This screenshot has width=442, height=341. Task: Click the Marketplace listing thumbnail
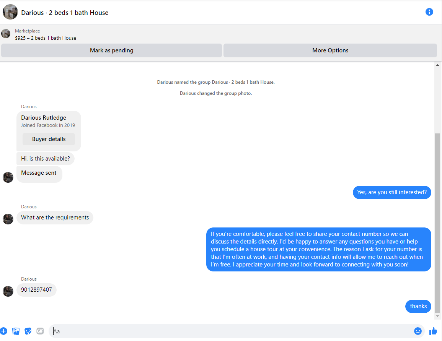click(x=6, y=34)
